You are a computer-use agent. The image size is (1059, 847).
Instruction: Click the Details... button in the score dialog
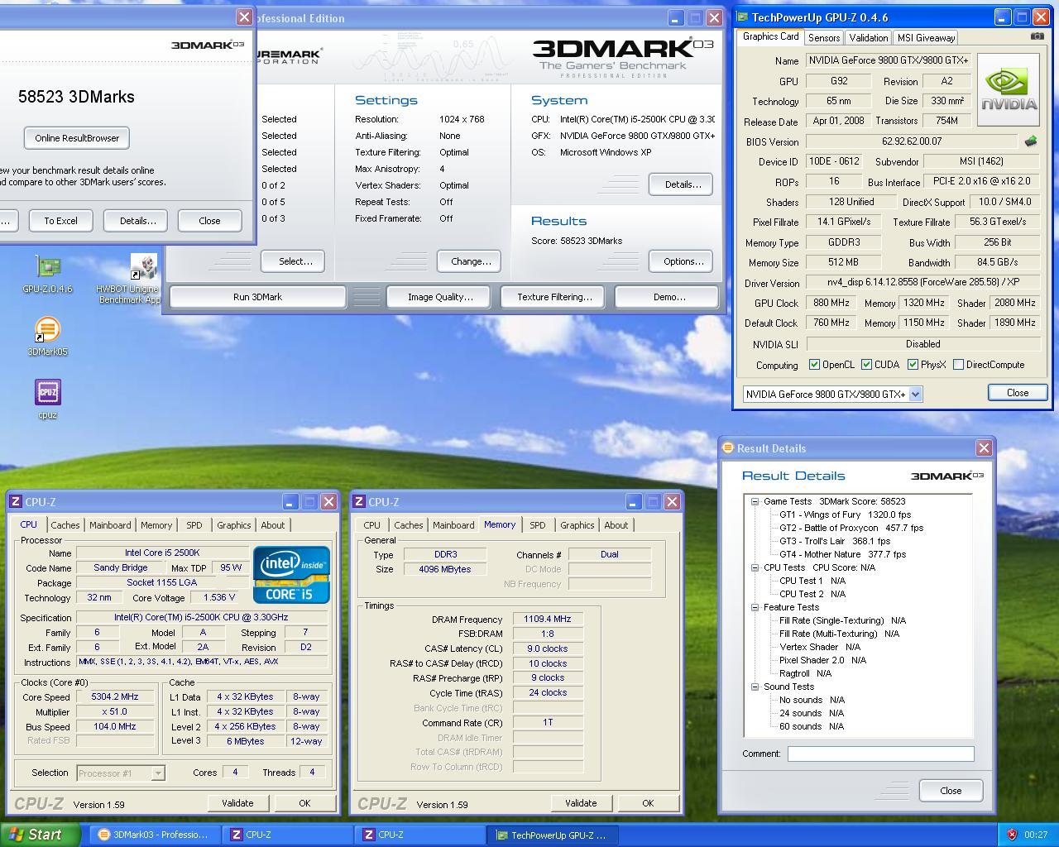[137, 221]
